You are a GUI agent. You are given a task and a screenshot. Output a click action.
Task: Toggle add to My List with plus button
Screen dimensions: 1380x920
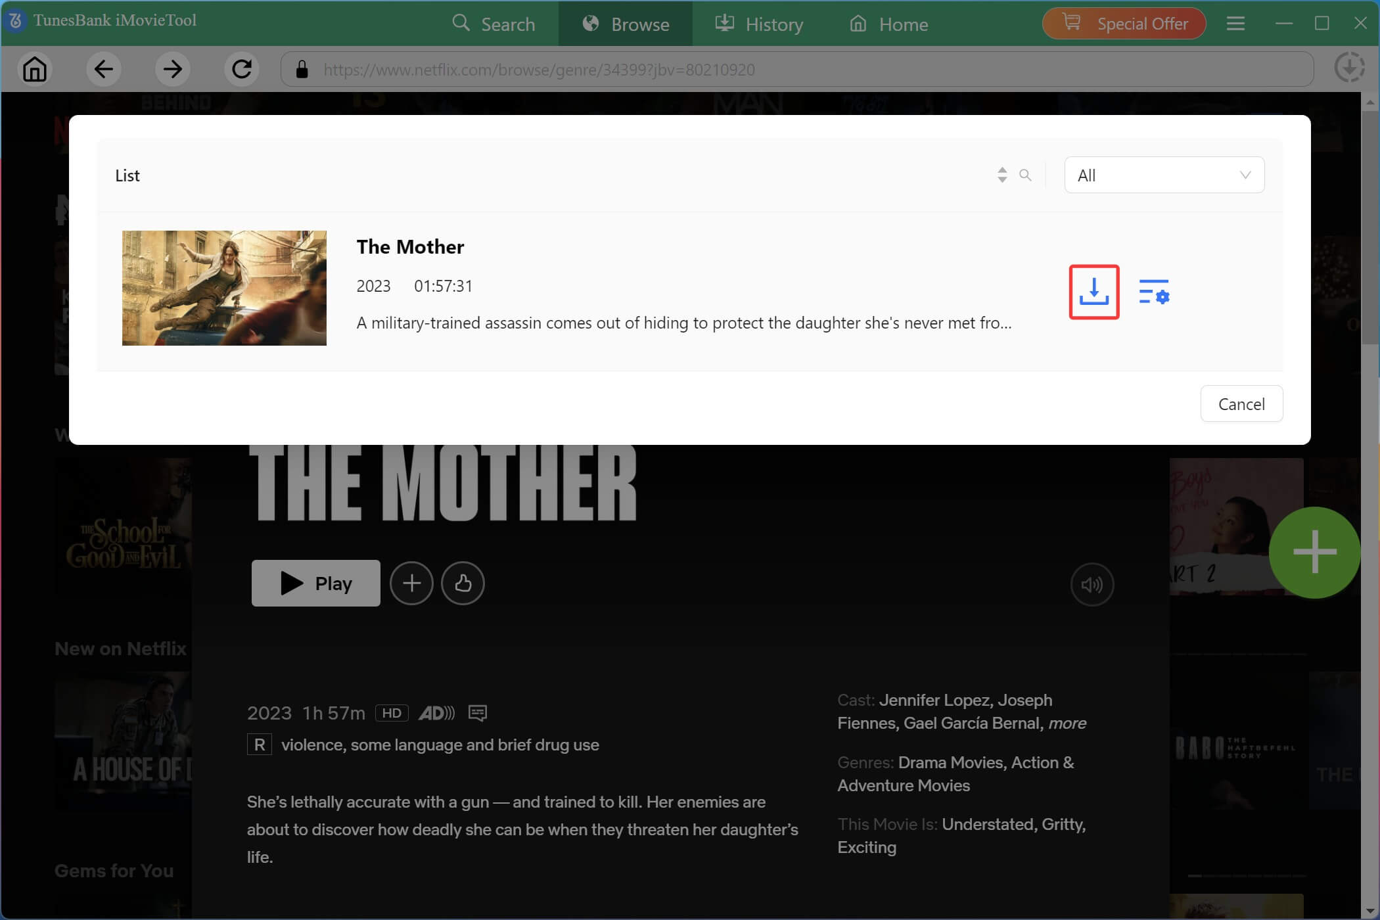pyautogui.click(x=411, y=583)
